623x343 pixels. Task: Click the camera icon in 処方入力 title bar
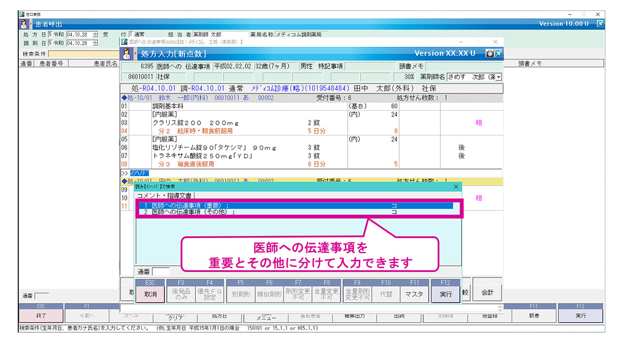coord(490,53)
